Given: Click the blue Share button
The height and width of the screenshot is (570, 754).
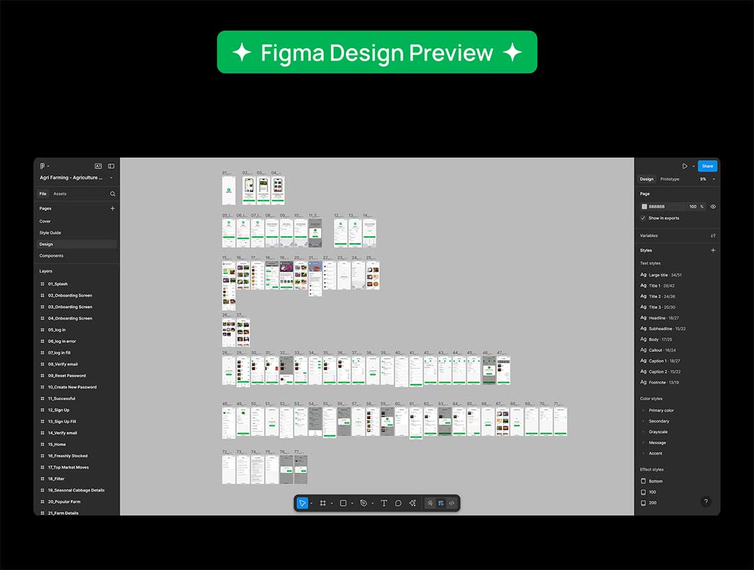Looking at the screenshot, I should [707, 166].
